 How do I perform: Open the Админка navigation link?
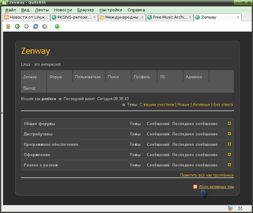[x=194, y=77]
